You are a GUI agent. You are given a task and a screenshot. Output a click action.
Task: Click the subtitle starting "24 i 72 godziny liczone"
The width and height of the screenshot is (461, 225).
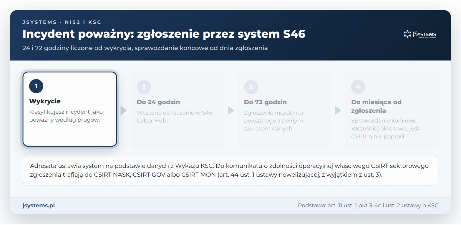145,48
